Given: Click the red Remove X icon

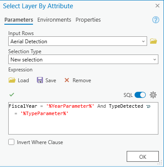Looking at the screenshot, I should coord(67,80).
